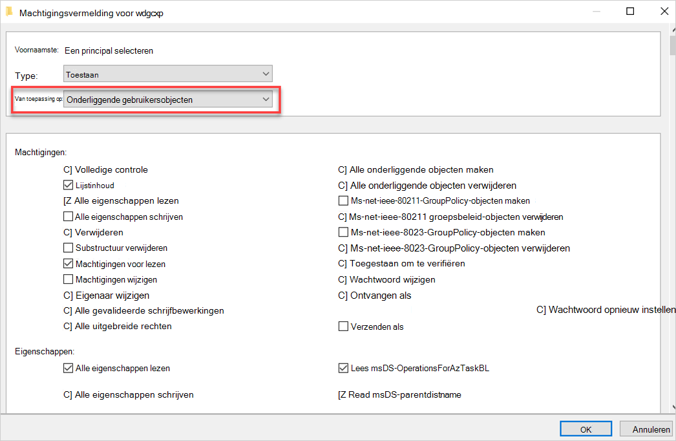Screen dimensions: 676x441
Task: Click the vertical scrollbar down arrow
Action: (673, 407)
